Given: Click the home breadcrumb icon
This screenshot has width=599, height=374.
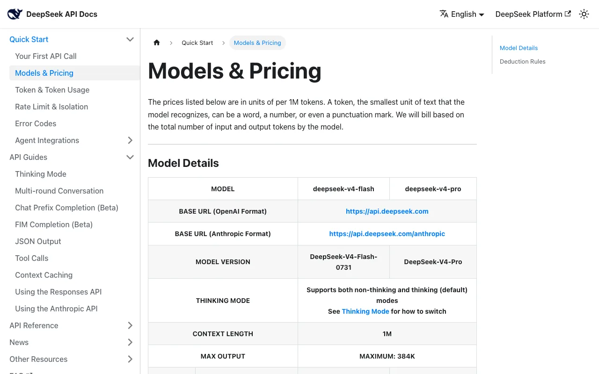Looking at the screenshot, I should pos(157,43).
